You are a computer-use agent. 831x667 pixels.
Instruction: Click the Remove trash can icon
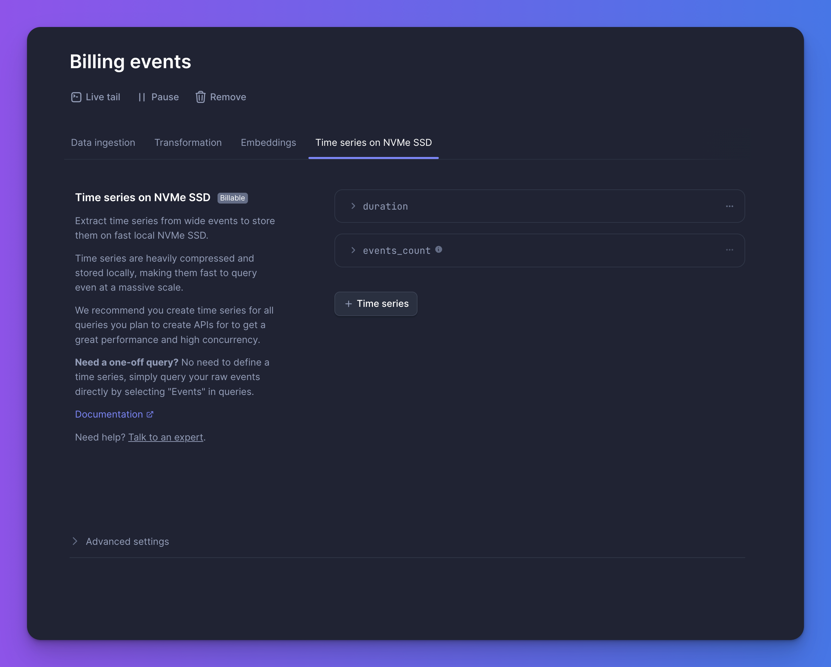coord(200,97)
